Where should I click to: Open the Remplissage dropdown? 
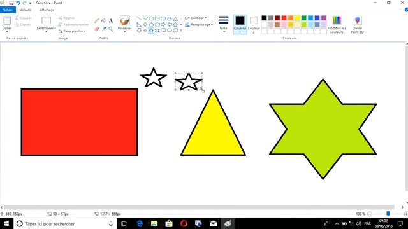click(x=199, y=25)
